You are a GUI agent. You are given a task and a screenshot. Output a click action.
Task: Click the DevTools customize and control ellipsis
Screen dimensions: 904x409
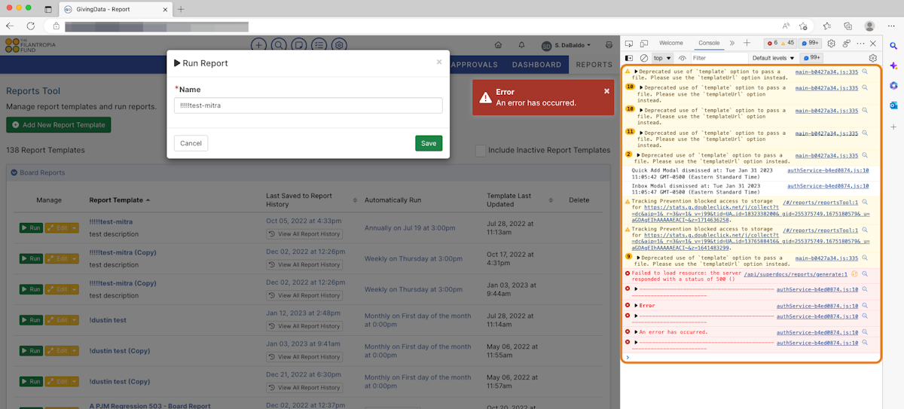(860, 44)
